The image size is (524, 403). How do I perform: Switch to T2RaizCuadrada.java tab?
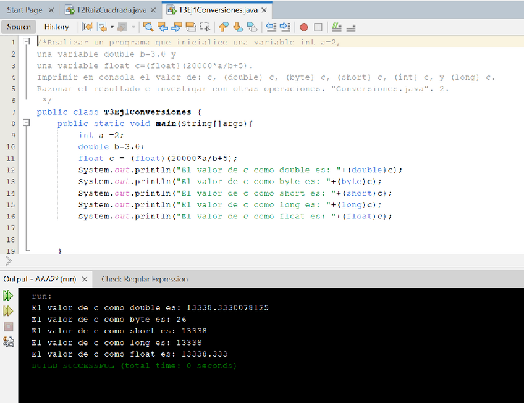click(109, 10)
